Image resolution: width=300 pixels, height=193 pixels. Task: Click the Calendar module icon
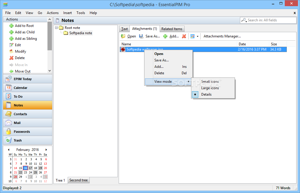coord(8,88)
